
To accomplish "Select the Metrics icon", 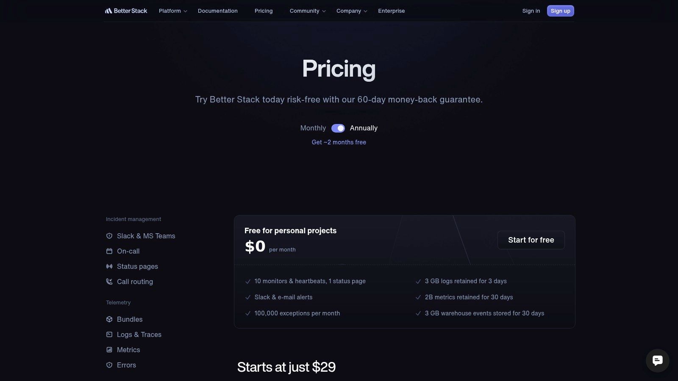I will [109, 350].
